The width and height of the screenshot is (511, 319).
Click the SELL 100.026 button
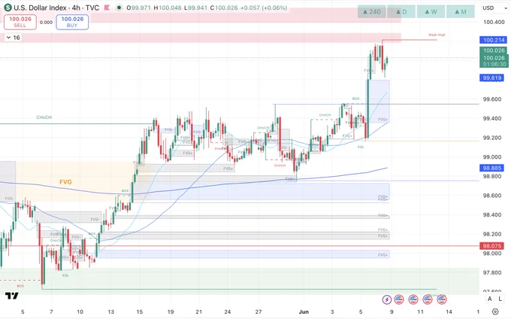tap(20, 22)
